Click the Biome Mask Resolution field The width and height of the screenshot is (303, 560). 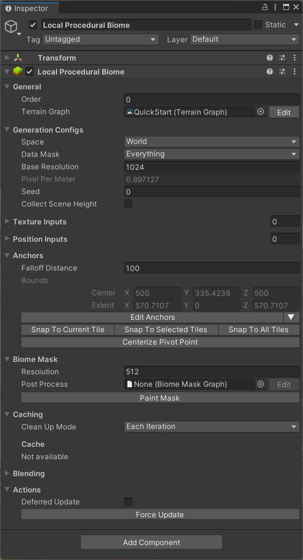click(x=212, y=372)
